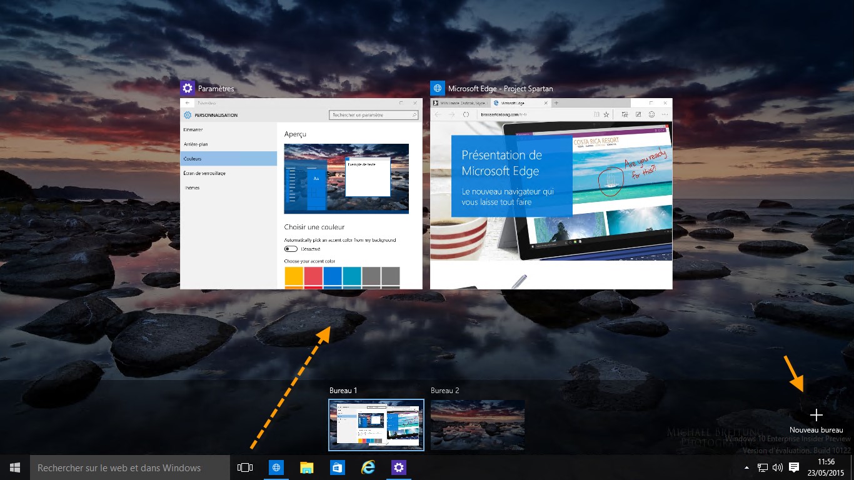This screenshot has height=480, width=854.
Task: Expand the hidden system tray icons arrow
Action: [746, 467]
